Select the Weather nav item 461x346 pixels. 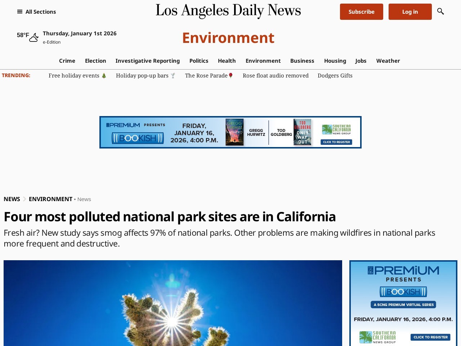(388, 61)
